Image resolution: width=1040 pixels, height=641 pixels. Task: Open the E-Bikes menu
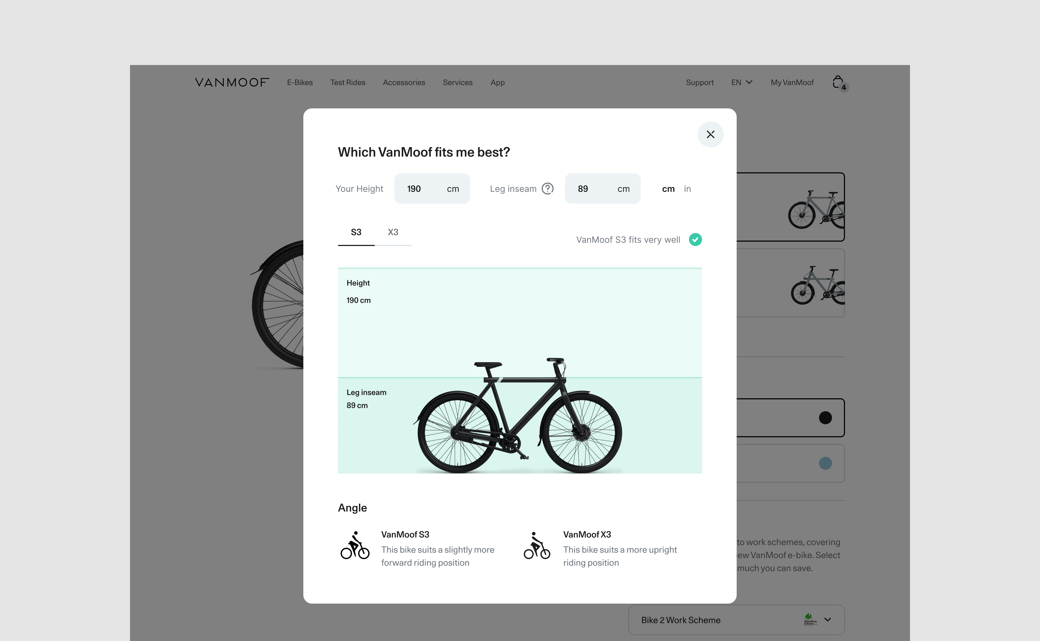point(300,83)
